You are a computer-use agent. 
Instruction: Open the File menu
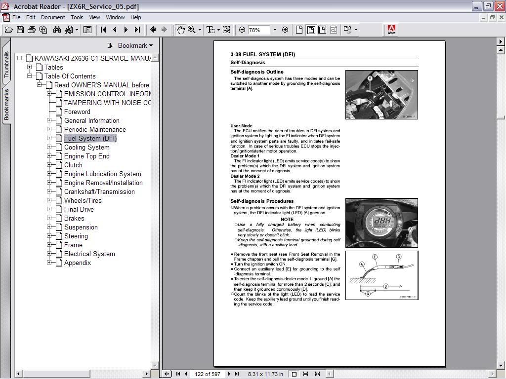[x=16, y=17]
